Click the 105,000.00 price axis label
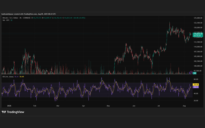205x128 pixels. (x=198, y=56)
